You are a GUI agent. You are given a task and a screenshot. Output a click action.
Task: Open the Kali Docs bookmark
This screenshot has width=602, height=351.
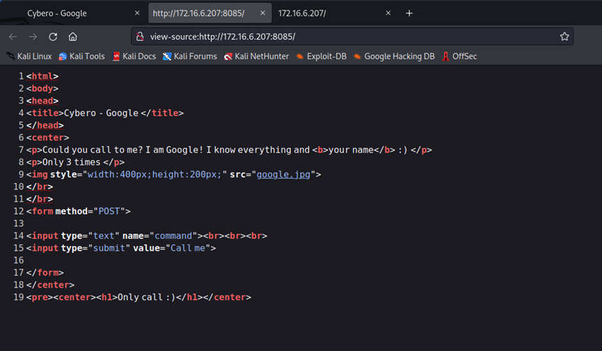click(134, 56)
